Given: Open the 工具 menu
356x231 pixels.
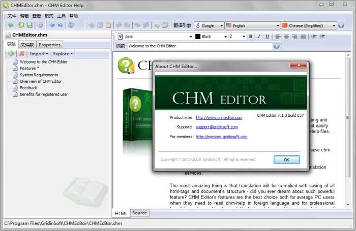Looking at the screenshot, I should coord(61,16).
